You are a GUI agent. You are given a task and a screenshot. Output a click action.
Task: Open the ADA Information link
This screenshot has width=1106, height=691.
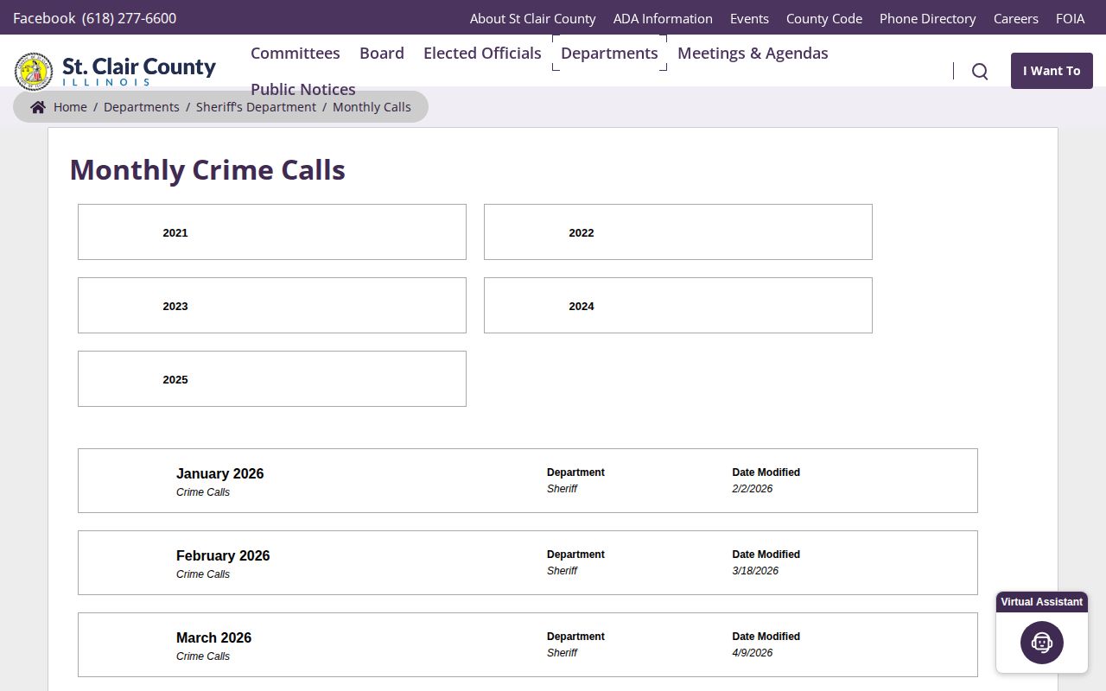(663, 18)
